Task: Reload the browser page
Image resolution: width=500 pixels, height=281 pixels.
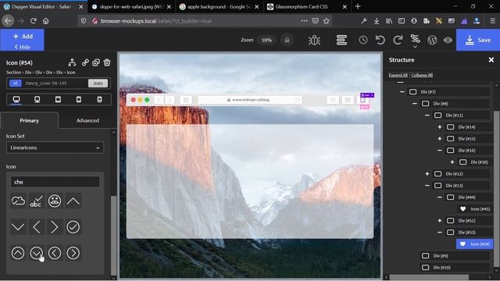Action: tap(33, 21)
